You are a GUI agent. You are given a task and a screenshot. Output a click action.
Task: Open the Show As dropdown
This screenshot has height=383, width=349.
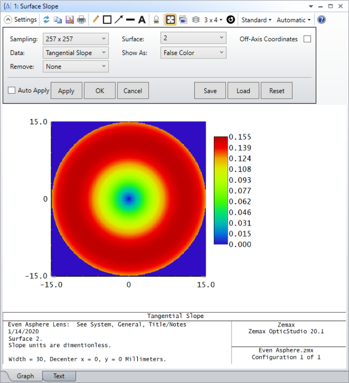193,53
